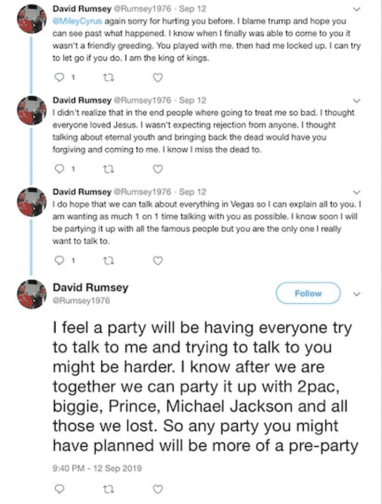Open options chevron on second tweet
Screen dimensions: 382x504
click(356, 101)
